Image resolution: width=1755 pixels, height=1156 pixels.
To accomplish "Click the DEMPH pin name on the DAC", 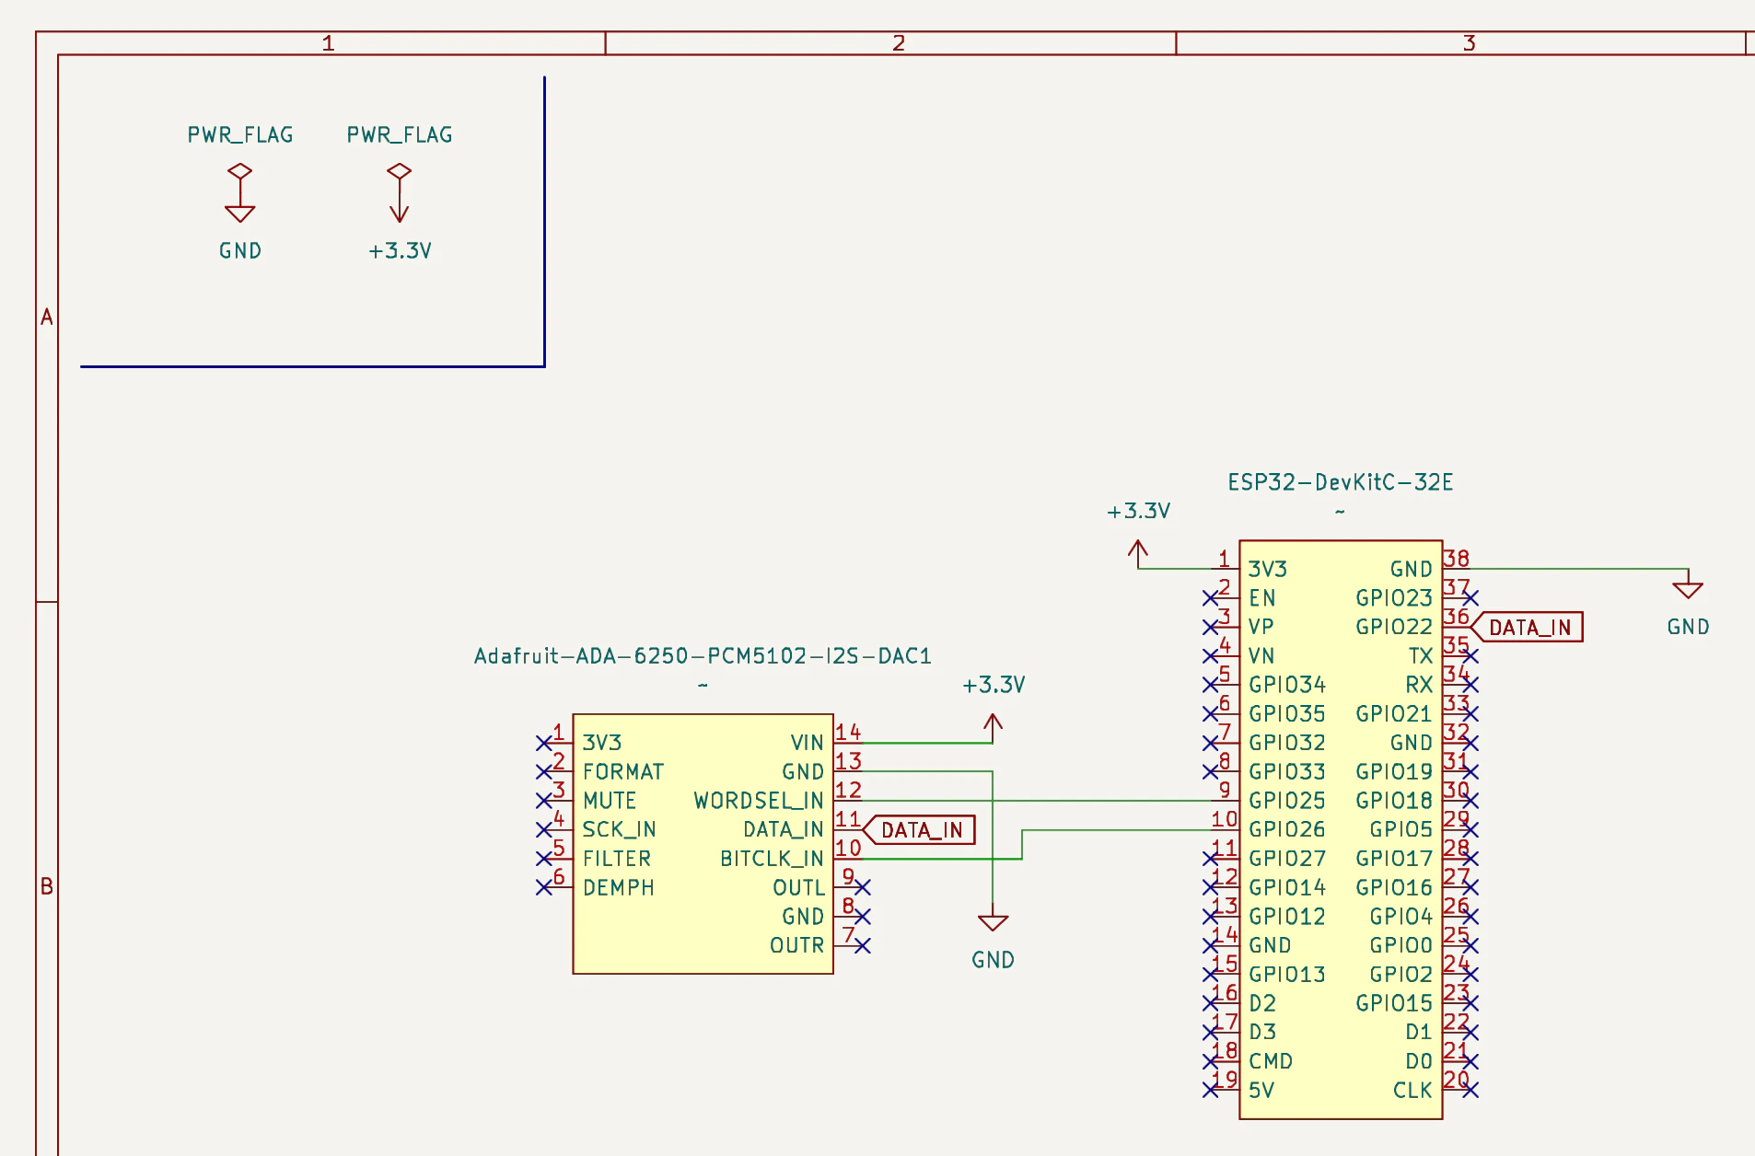I will click(x=619, y=888).
